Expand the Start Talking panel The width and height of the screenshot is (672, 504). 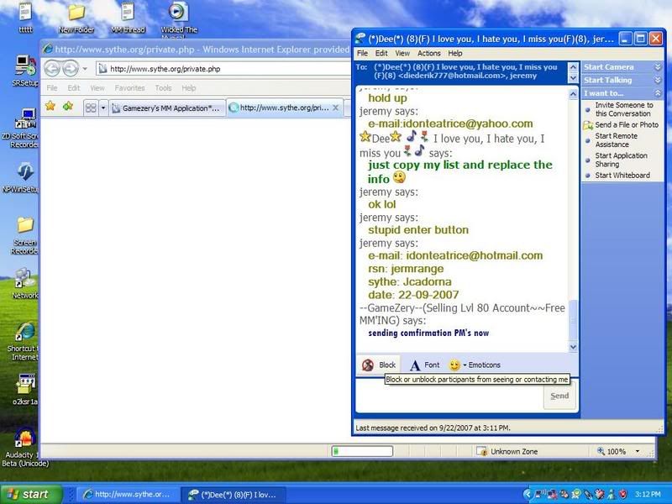[x=622, y=80]
